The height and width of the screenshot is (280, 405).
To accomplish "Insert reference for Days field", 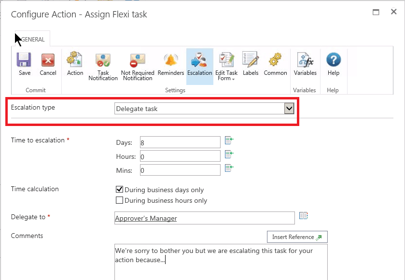I will pyautogui.click(x=229, y=140).
